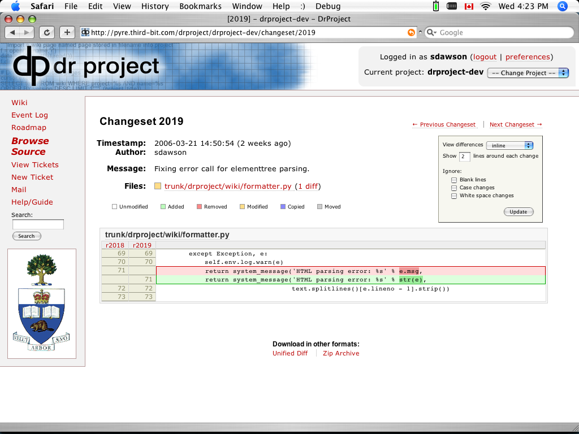Click the sidebar Search text field

(x=38, y=224)
